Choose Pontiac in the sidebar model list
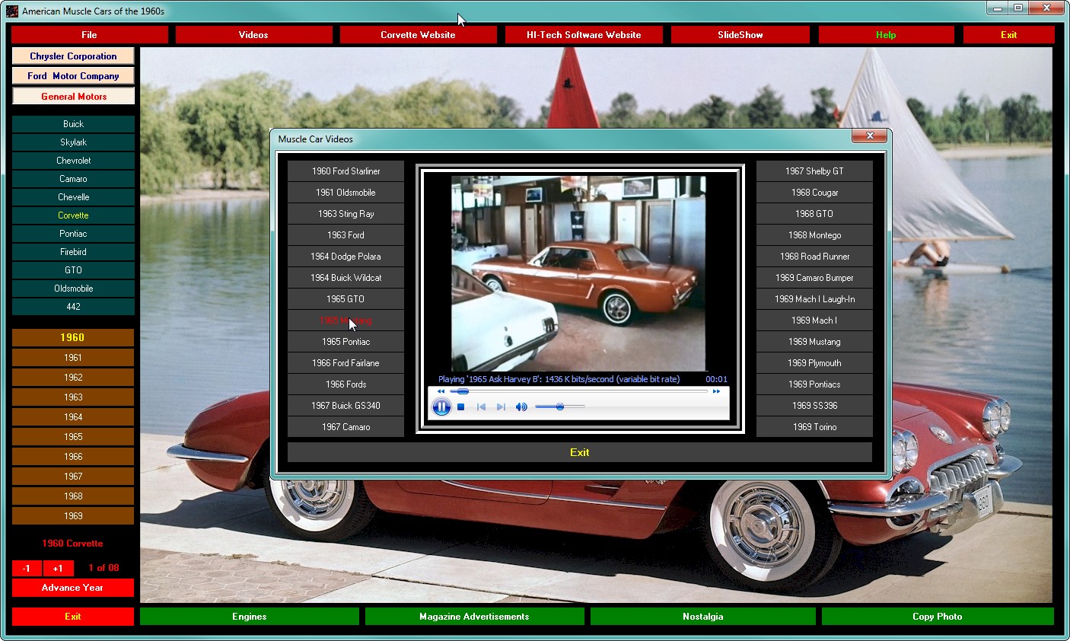Screen dimensions: 1070x641 tap(73, 234)
